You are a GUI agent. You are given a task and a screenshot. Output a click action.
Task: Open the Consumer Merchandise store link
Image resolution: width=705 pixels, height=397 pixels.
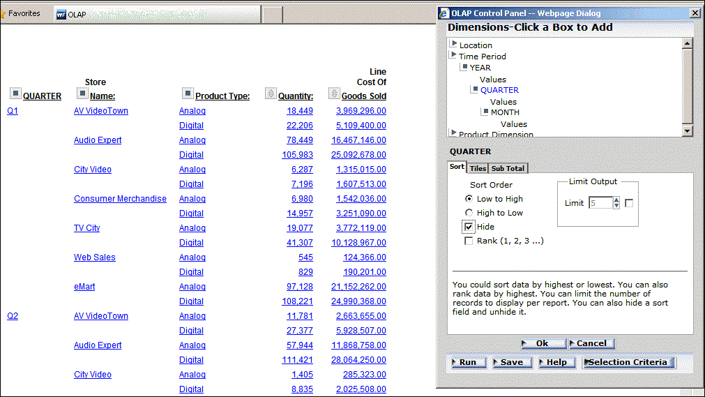[x=120, y=198]
